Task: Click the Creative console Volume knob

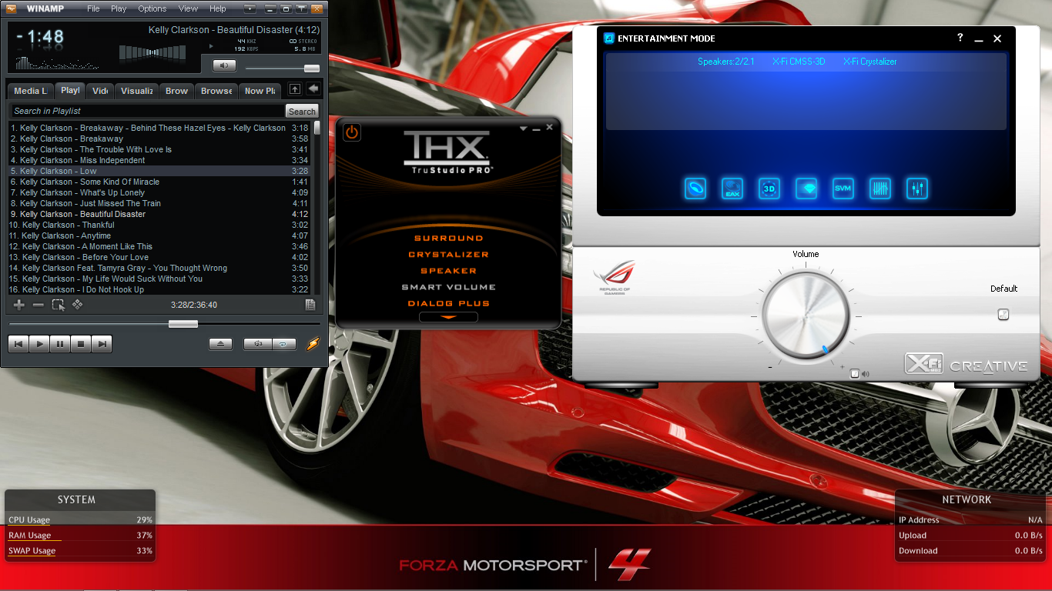Action: click(x=806, y=316)
